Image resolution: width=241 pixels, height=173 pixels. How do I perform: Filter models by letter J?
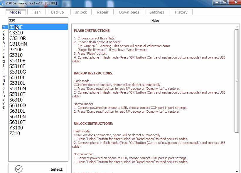tap(4, 69)
